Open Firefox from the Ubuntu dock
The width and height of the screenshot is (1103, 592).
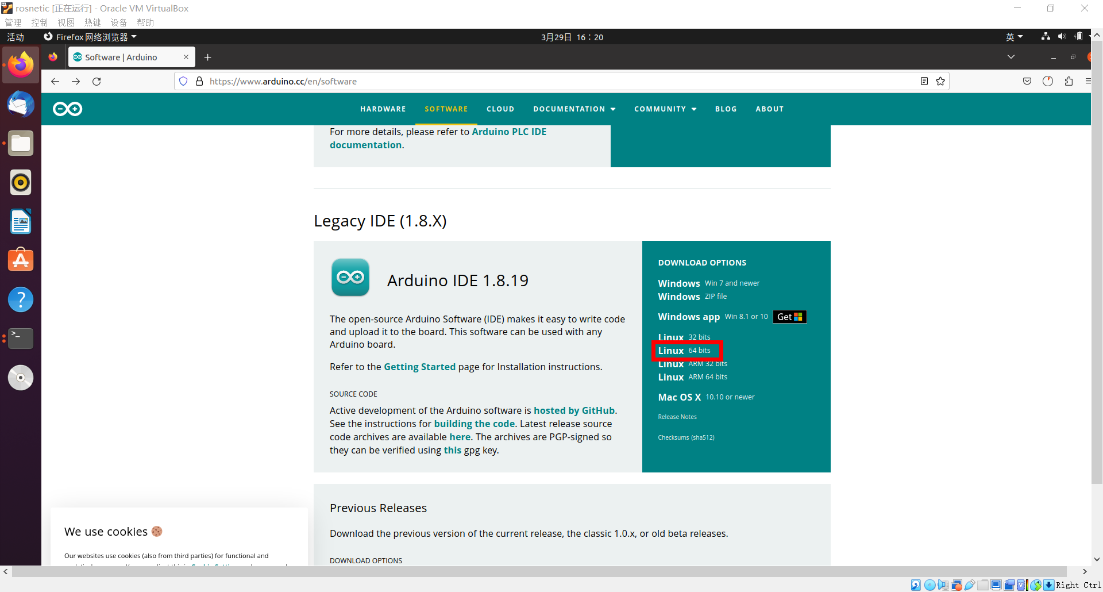pos(21,65)
